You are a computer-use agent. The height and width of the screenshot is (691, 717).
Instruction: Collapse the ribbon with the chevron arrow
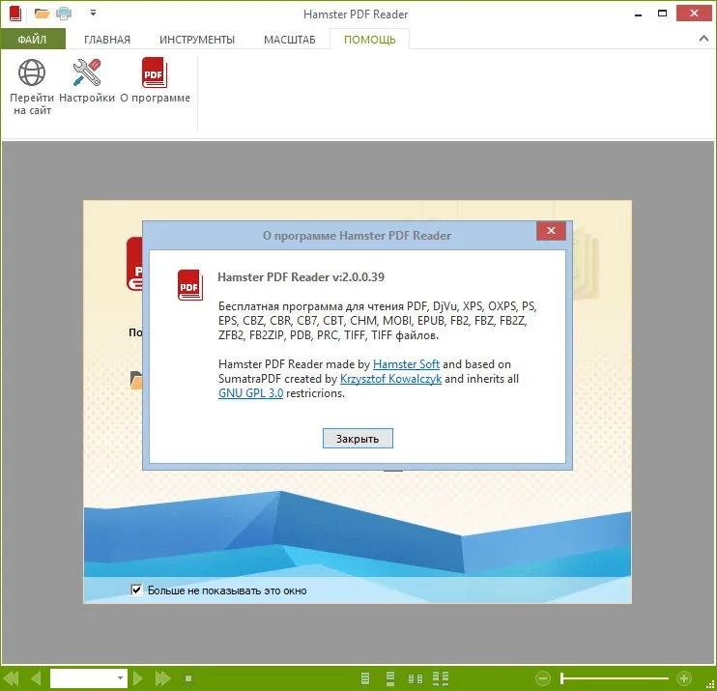tap(703, 39)
